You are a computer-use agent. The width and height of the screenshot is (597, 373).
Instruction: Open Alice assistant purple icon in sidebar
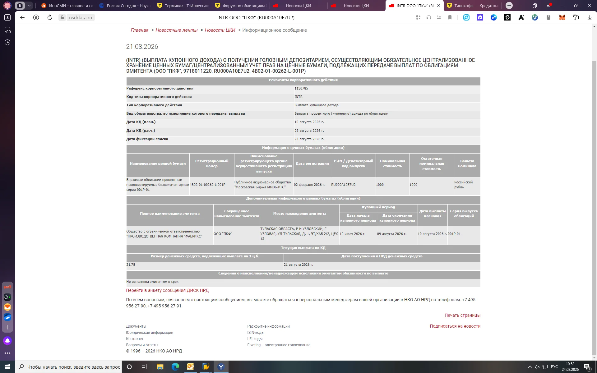pos(7,341)
